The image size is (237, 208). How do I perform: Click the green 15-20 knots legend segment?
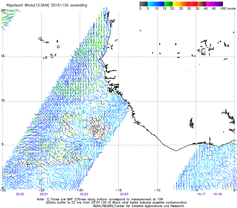(168, 4)
